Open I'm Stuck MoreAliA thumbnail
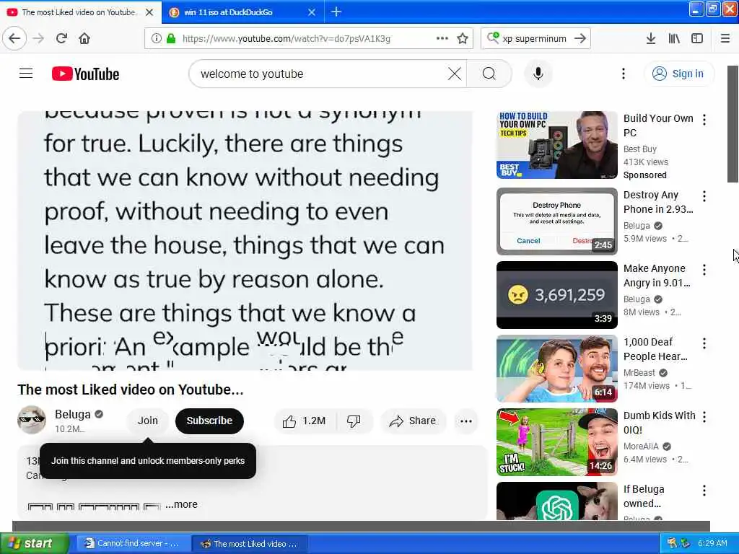Image resolution: width=739 pixels, height=554 pixels. point(556,442)
